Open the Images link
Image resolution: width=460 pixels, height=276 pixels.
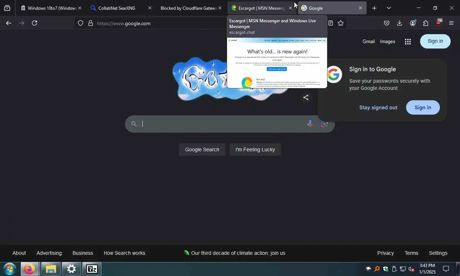click(387, 41)
